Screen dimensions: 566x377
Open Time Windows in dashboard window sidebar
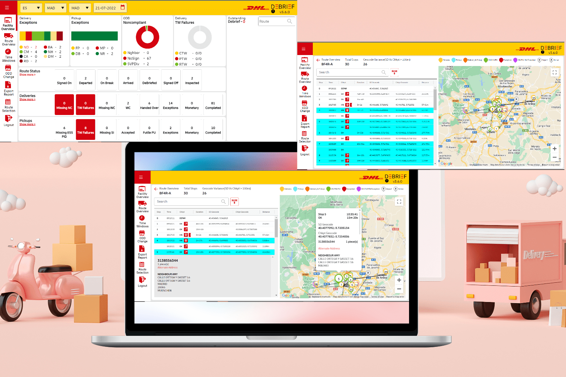[x=8, y=56]
